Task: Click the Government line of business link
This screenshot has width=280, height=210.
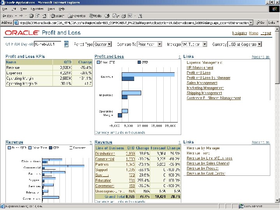Action: [105, 186]
